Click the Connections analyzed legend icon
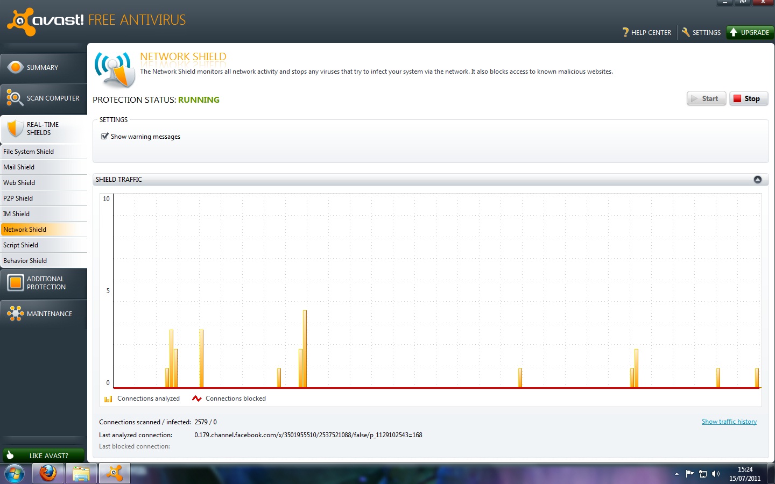This screenshot has height=484, width=775. (x=108, y=399)
